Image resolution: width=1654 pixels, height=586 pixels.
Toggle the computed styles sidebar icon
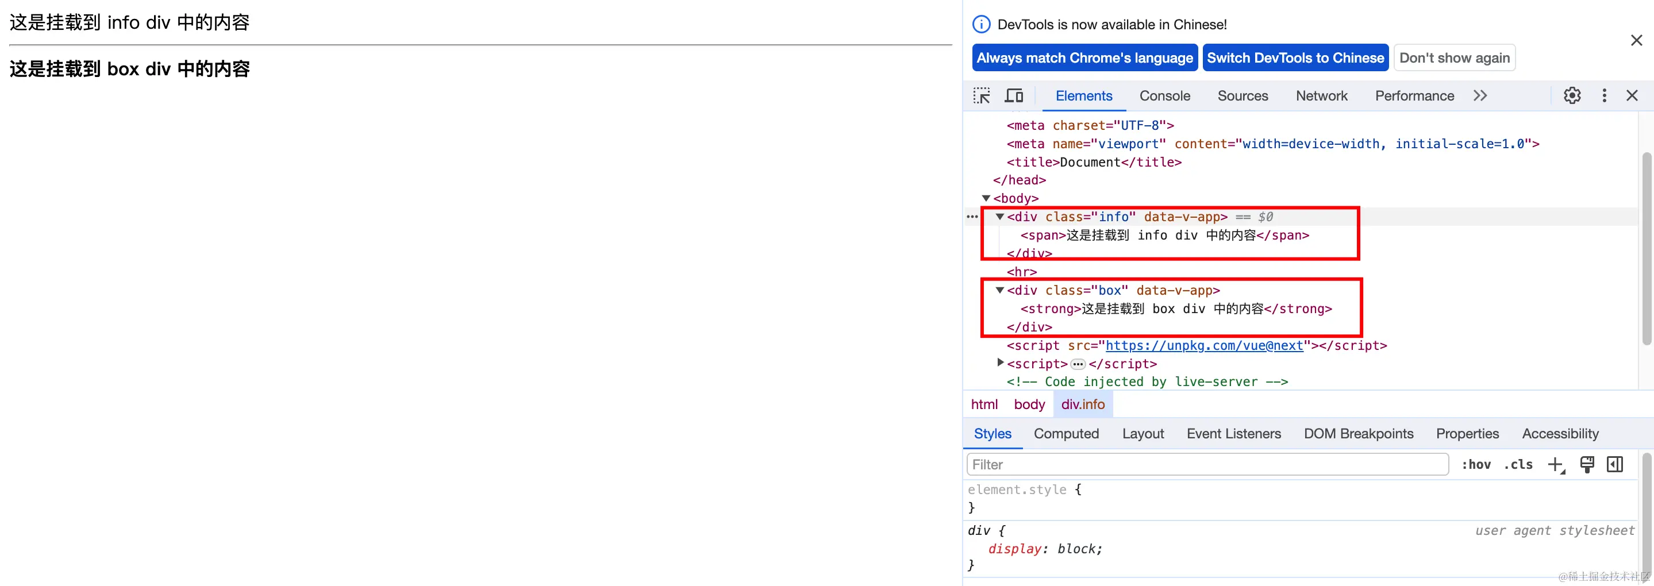click(x=1615, y=464)
